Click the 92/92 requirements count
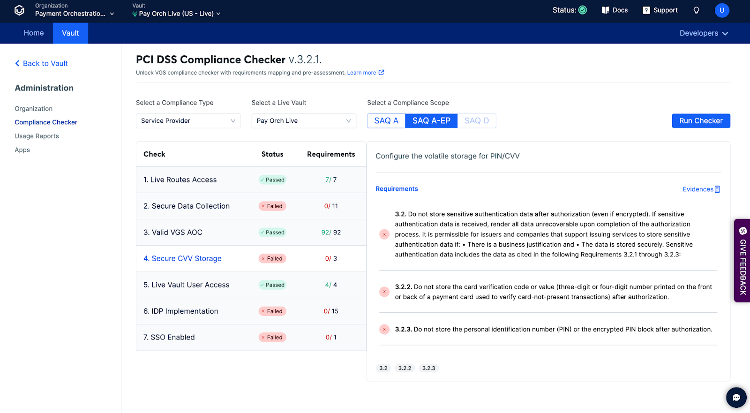Image resolution: width=750 pixels, height=413 pixels. (x=331, y=233)
